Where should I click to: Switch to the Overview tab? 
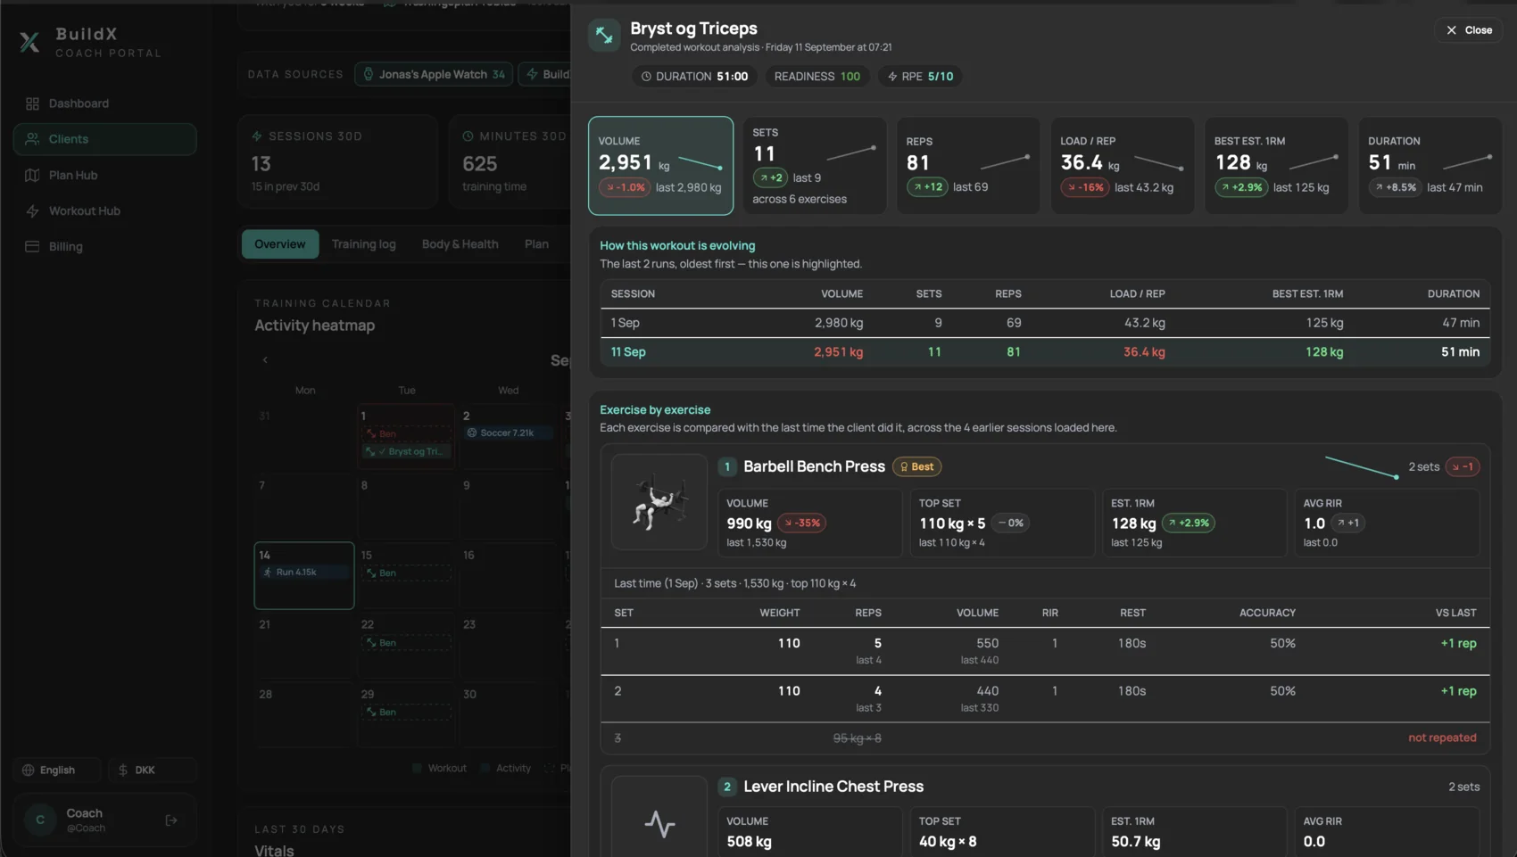280,244
